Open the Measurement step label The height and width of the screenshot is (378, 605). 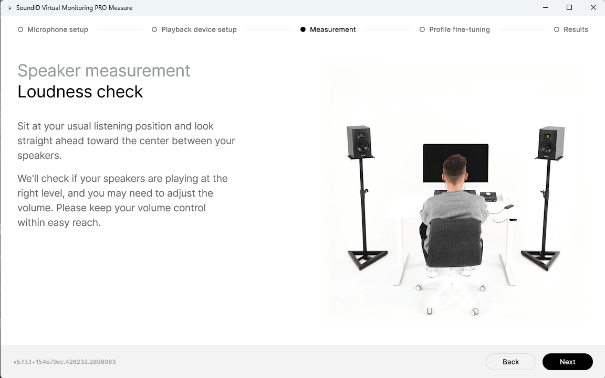pyautogui.click(x=332, y=30)
